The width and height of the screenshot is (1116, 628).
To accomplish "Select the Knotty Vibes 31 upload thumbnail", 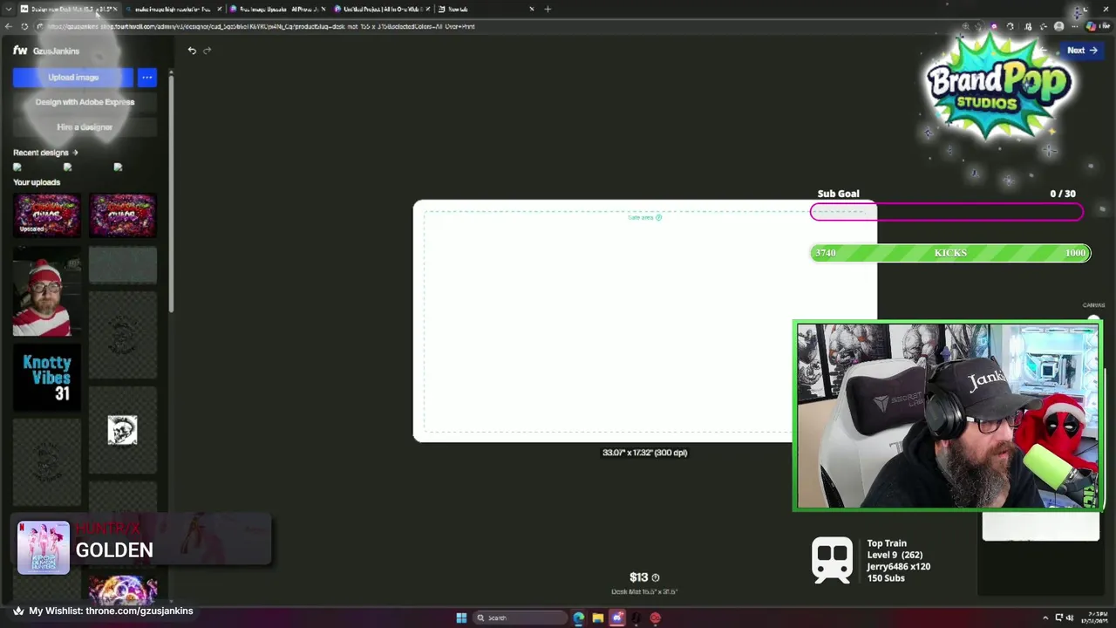I will [x=46, y=377].
